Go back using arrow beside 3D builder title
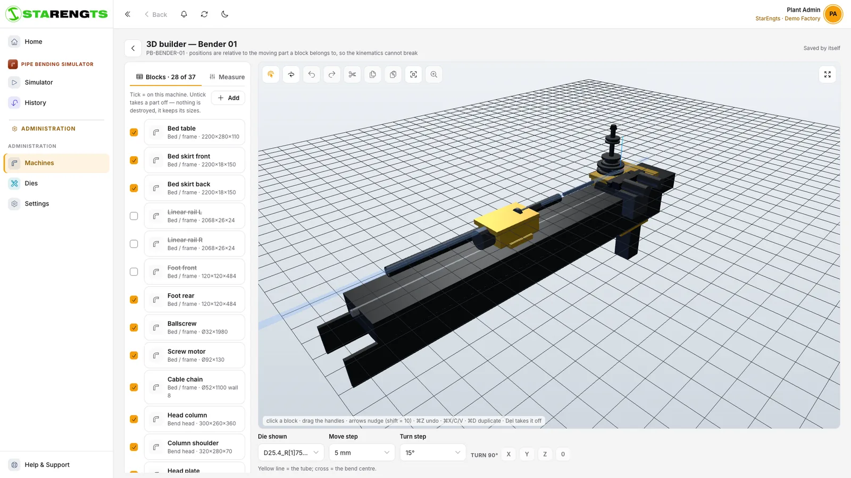The height and width of the screenshot is (478, 851). coord(133,48)
